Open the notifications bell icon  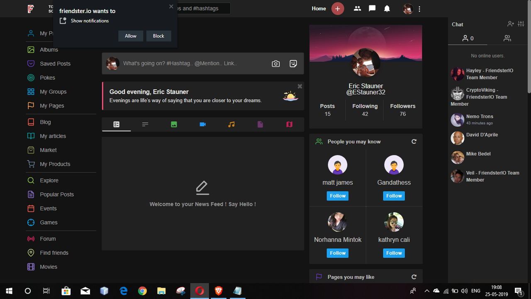387,8
